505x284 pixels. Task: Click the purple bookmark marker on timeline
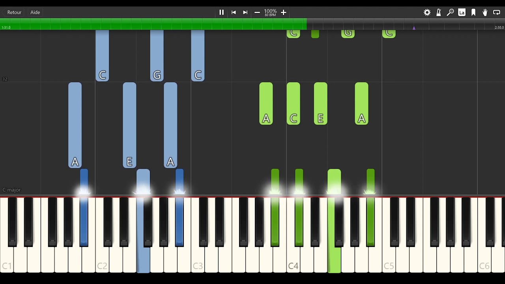coord(414,28)
